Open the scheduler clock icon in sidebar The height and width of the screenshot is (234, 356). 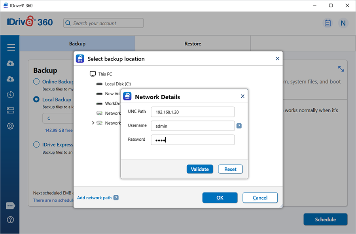coord(11,95)
